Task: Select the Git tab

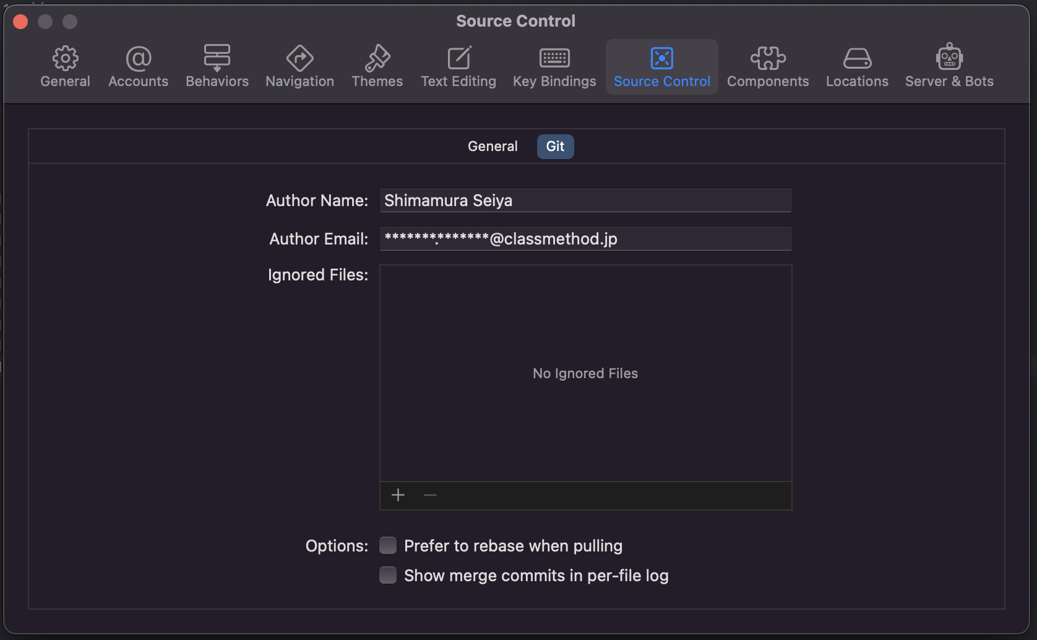Action: click(555, 146)
